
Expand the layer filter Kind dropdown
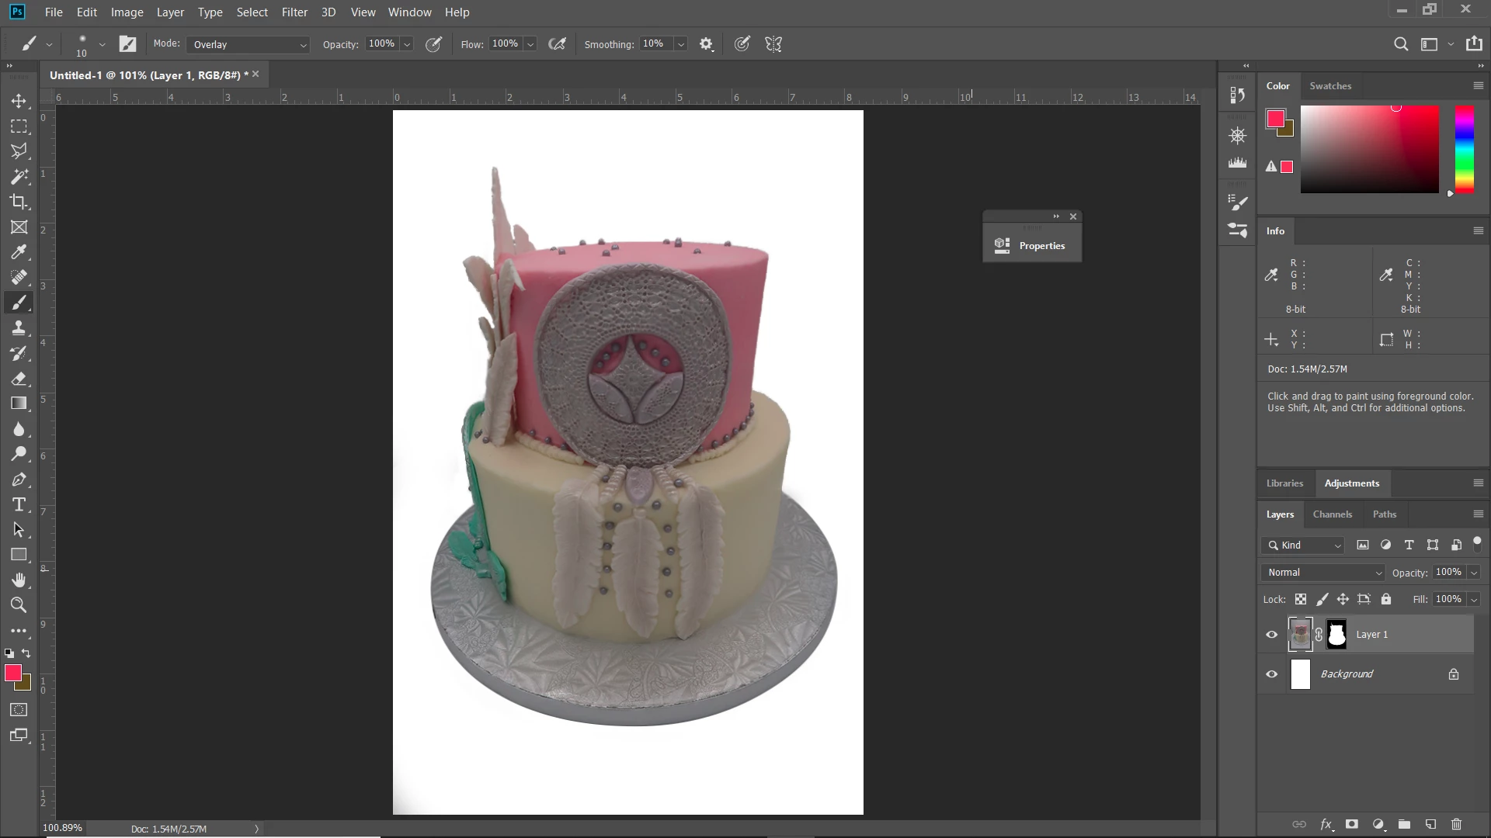pos(1302,545)
